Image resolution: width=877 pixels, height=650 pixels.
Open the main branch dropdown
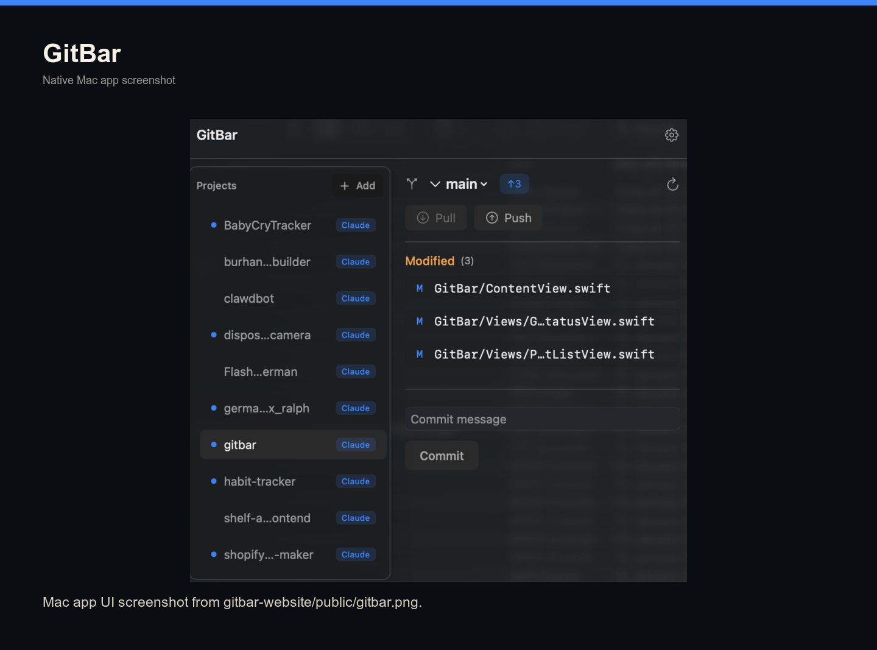pos(467,184)
